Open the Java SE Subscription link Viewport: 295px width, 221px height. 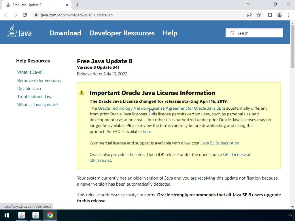220,143
